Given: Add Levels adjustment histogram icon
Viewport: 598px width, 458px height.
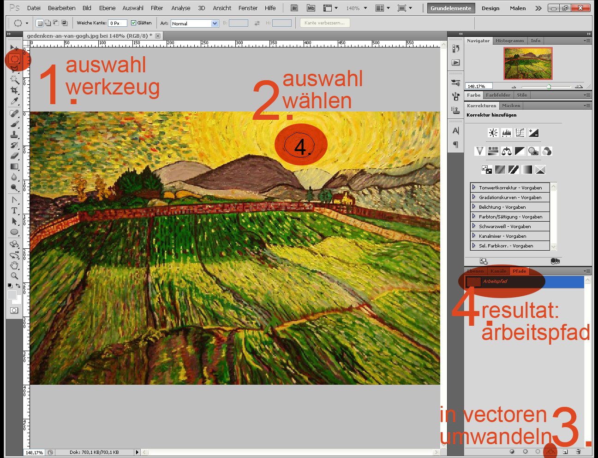Looking at the screenshot, I should 507,133.
